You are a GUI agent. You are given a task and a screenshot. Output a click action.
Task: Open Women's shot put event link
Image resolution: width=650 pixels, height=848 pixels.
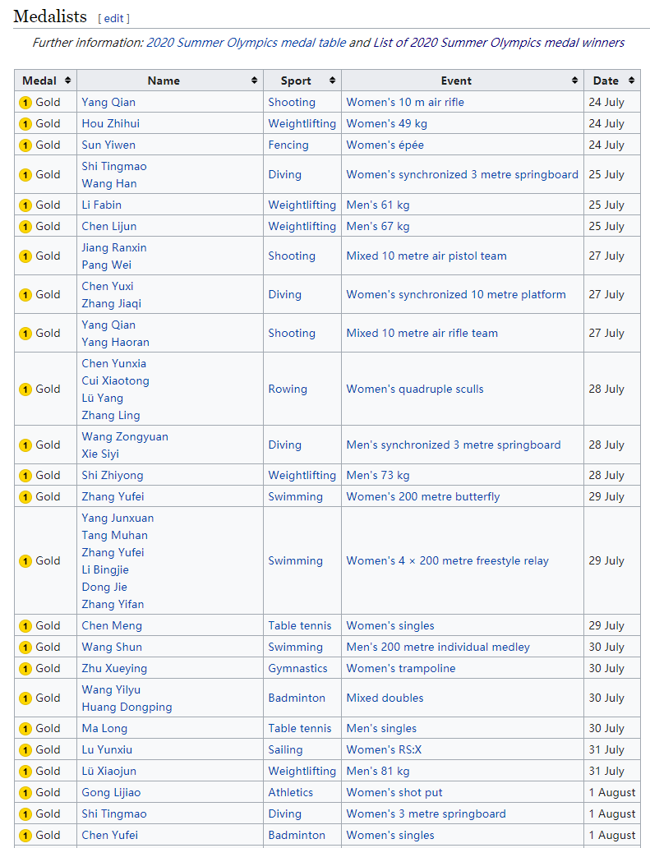click(394, 793)
